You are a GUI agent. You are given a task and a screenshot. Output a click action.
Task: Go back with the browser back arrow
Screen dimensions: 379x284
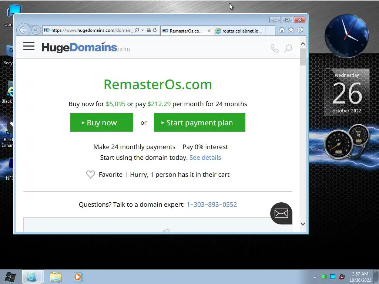click(23, 30)
